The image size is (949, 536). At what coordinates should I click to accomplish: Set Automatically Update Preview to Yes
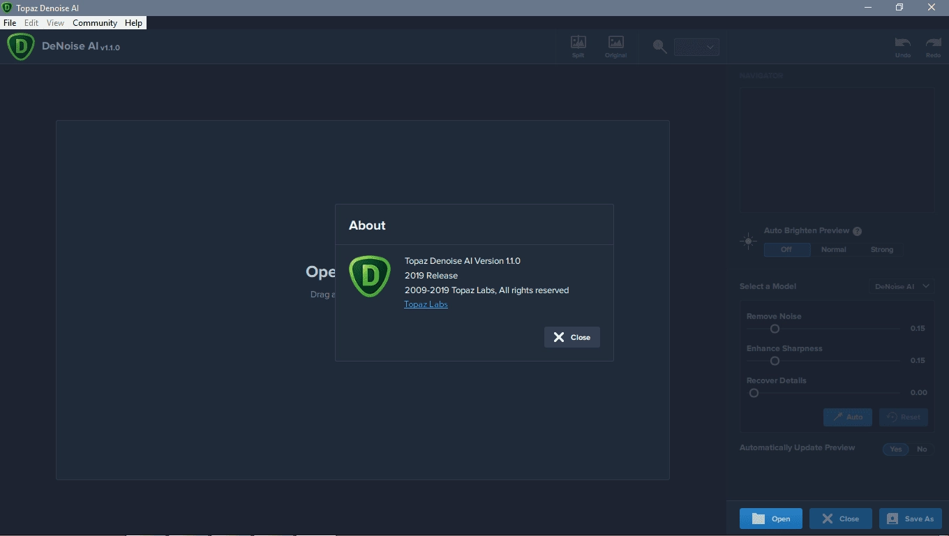(x=896, y=449)
